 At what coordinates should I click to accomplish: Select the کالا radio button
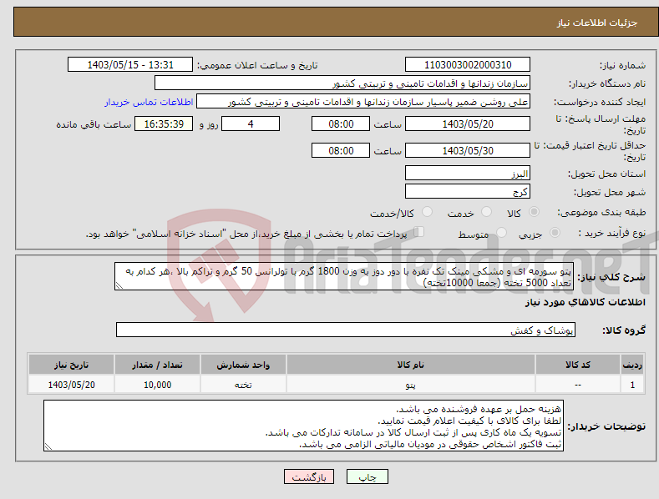coord(535,212)
